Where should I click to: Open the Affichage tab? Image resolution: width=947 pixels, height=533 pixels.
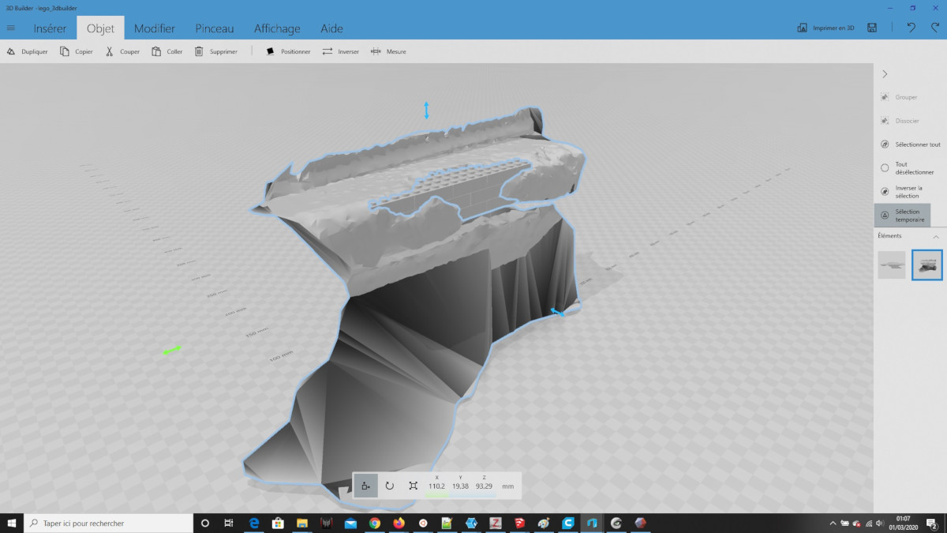tap(277, 28)
